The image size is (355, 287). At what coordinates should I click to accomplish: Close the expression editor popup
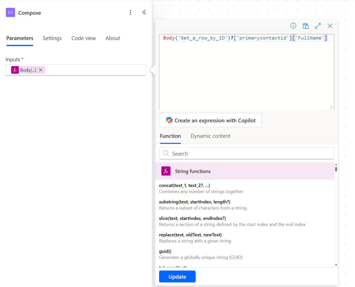(330, 26)
